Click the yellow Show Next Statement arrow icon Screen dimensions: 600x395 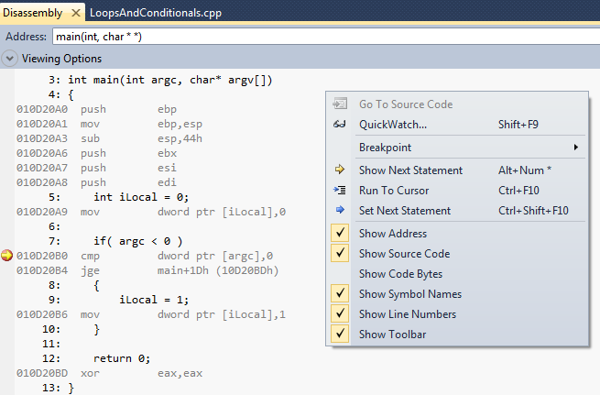341,170
